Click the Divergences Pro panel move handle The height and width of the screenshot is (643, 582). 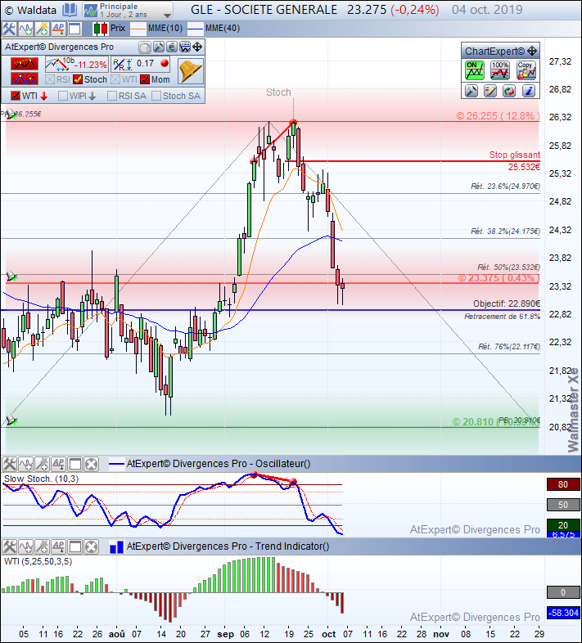coord(197,47)
